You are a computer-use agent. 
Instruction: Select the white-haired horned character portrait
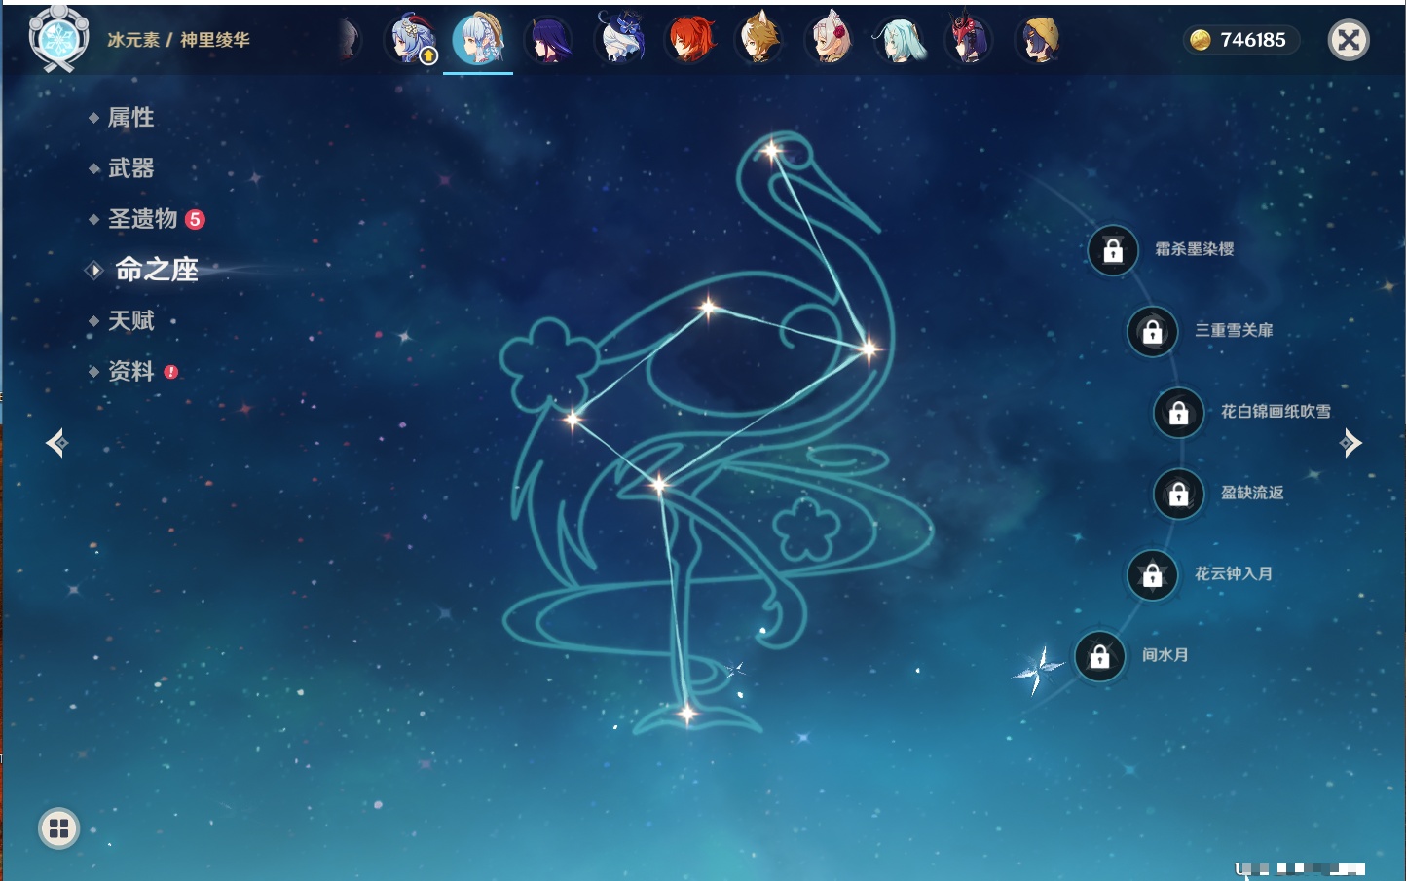(620, 39)
